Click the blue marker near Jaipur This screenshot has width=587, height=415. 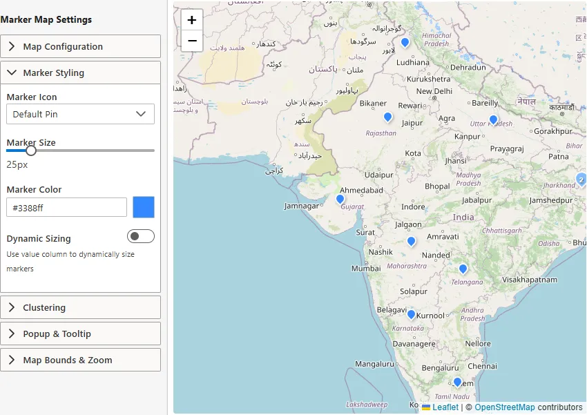[x=387, y=117]
